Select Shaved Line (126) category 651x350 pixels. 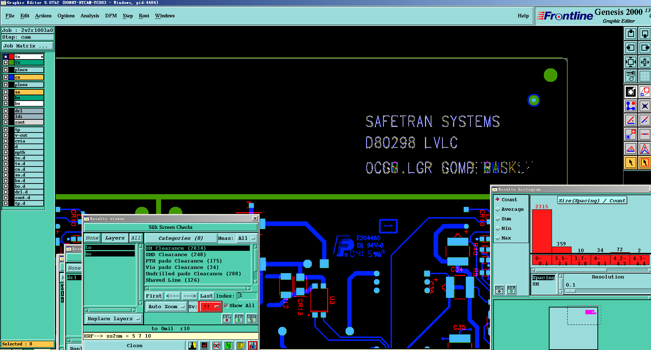click(198, 280)
